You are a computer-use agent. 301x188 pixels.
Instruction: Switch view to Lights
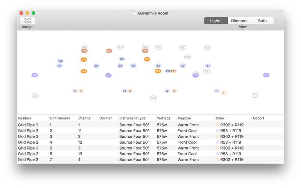(216, 21)
